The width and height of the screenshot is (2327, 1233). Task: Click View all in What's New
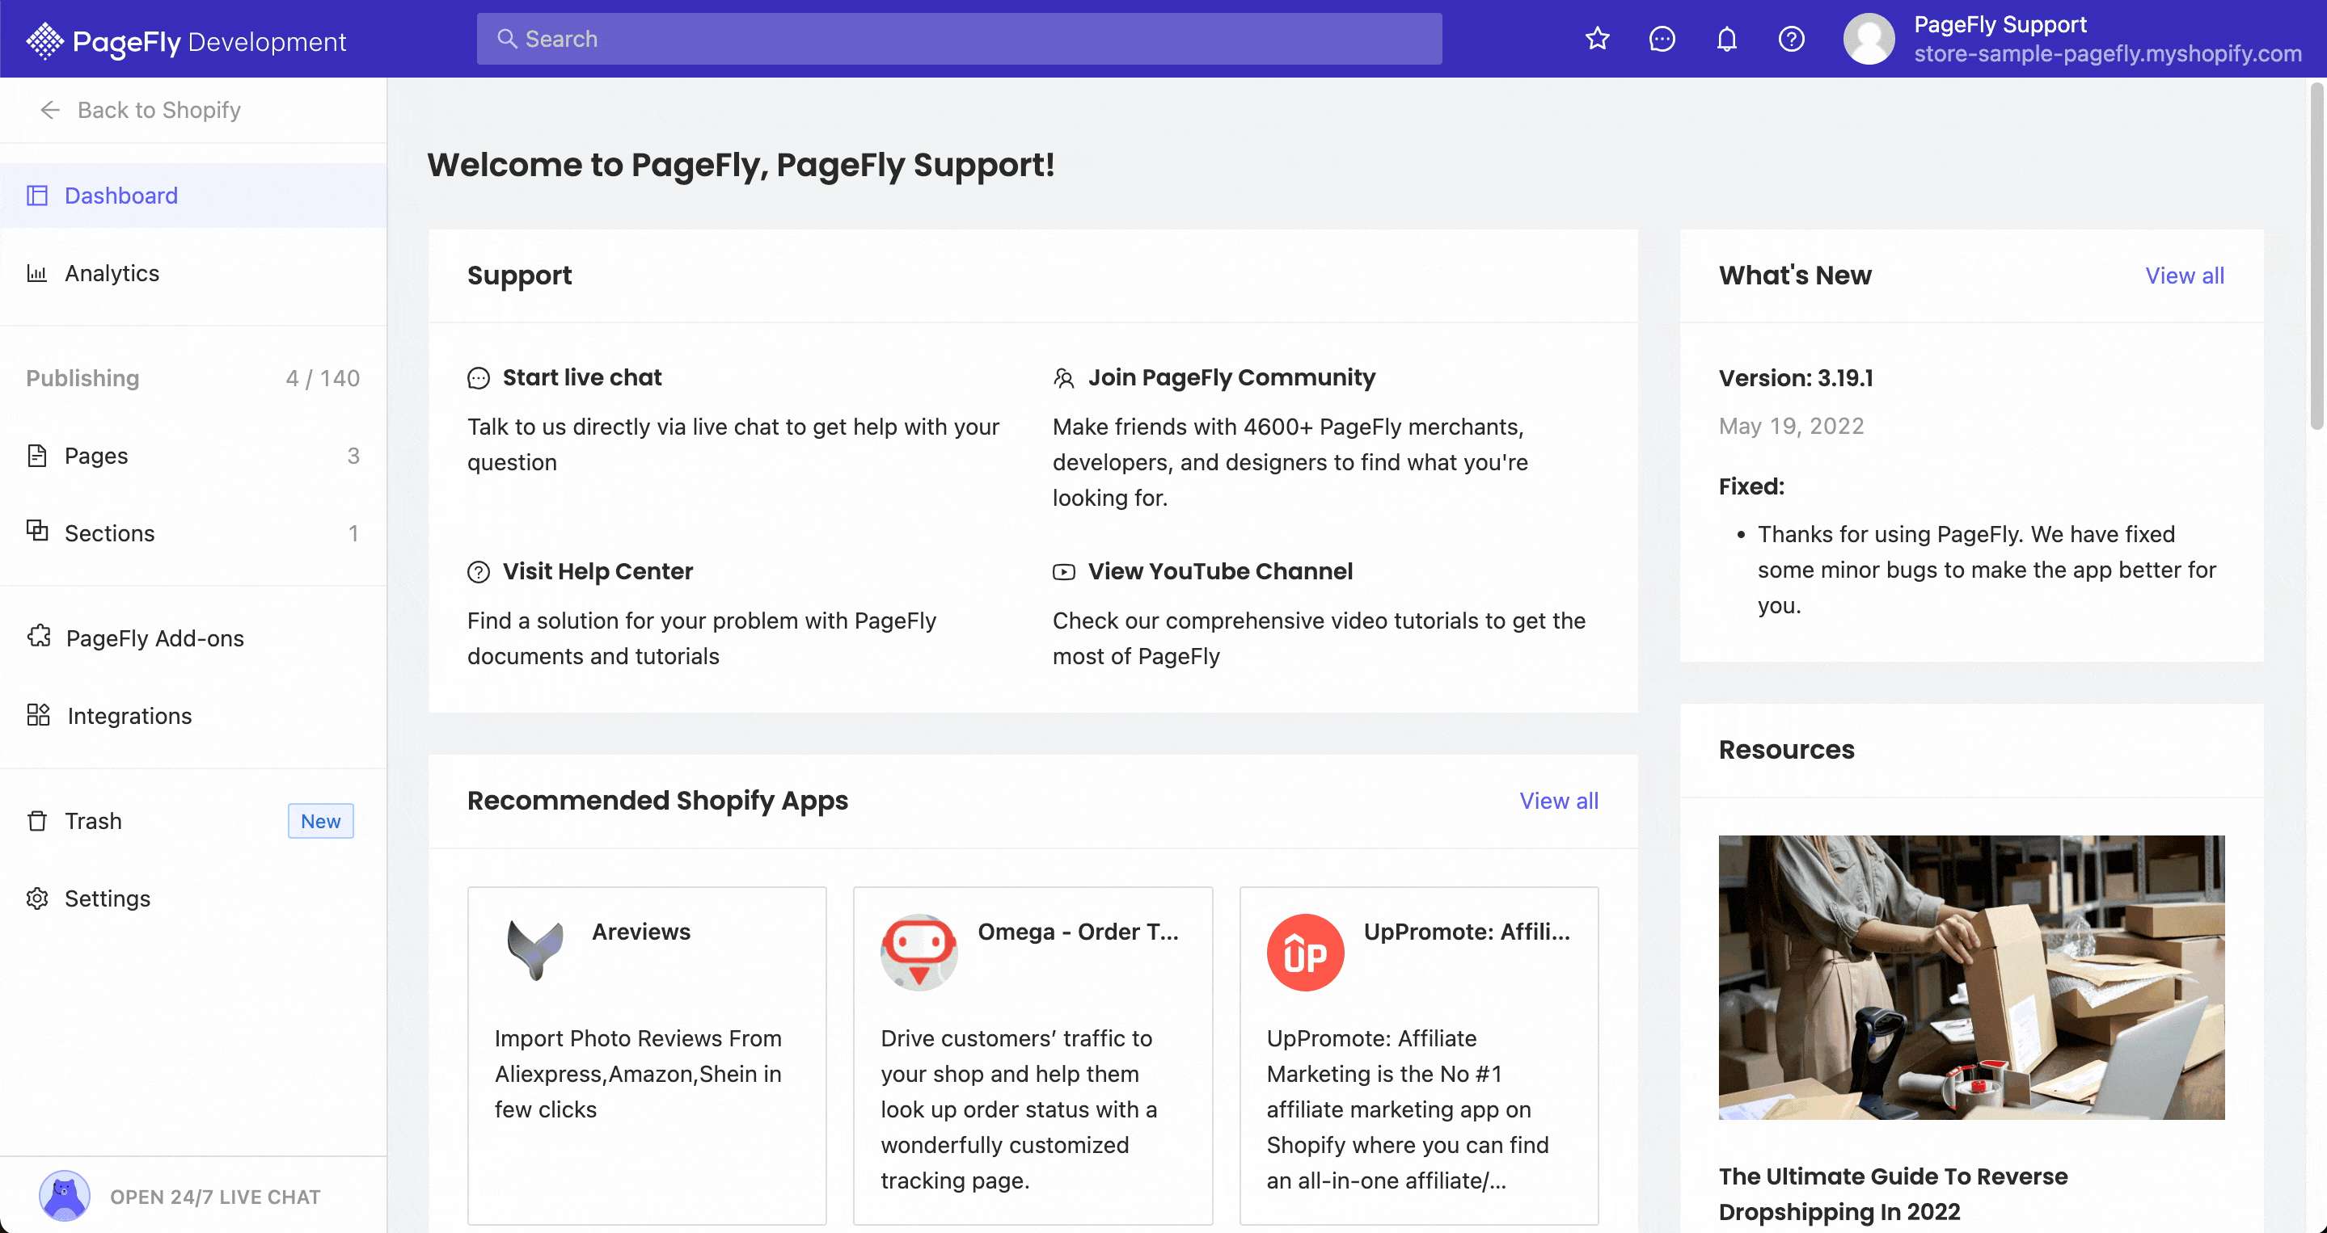(x=2184, y=276)
